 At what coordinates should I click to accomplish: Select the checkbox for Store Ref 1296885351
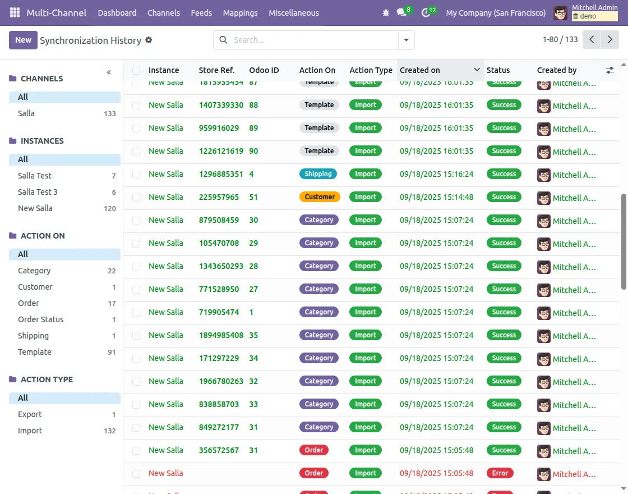coord(136,175)
